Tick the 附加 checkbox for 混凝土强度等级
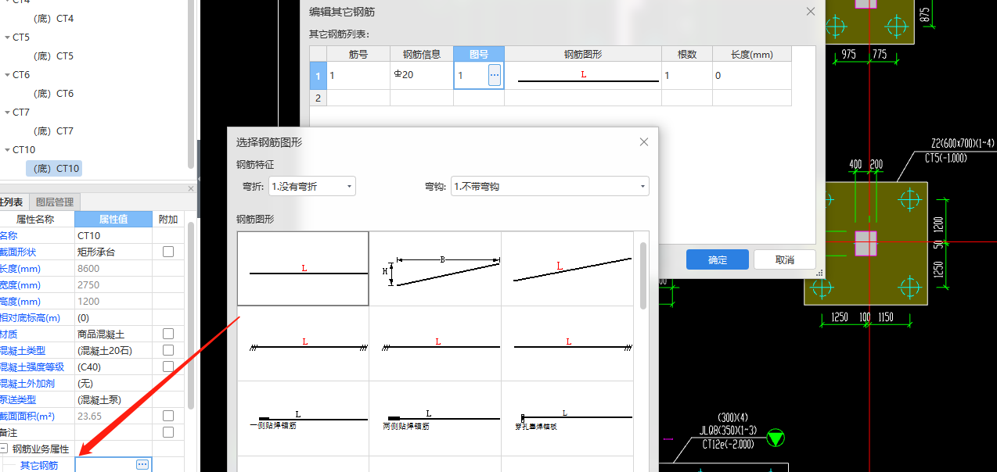The image size is (997, 472). [168, 367]
